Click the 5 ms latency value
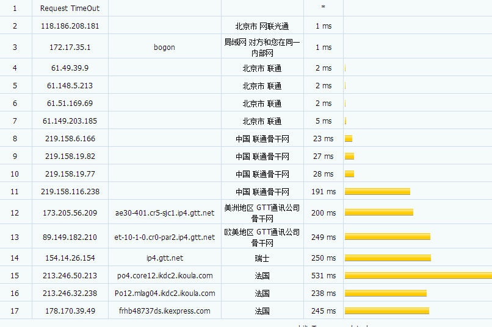Image resolution: width=492 pixels, height=327 pixels. pos(323,121)
